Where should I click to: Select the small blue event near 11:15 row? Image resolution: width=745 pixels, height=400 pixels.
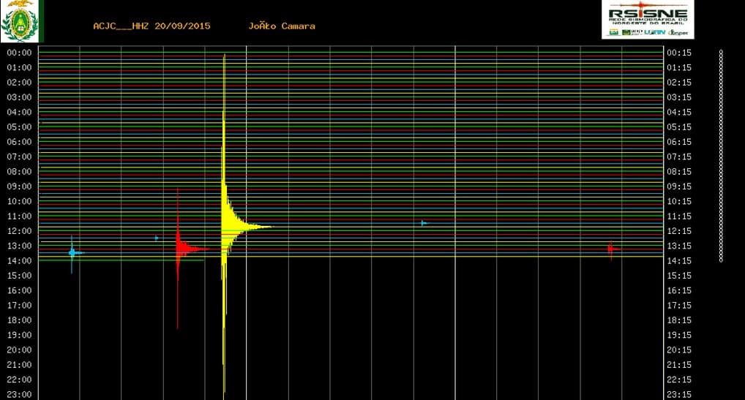423,223
